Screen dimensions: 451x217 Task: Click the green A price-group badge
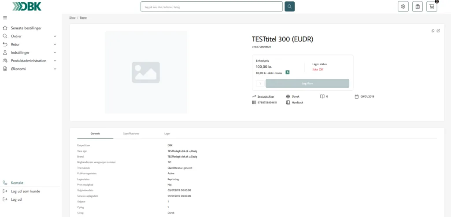point(287,73)
